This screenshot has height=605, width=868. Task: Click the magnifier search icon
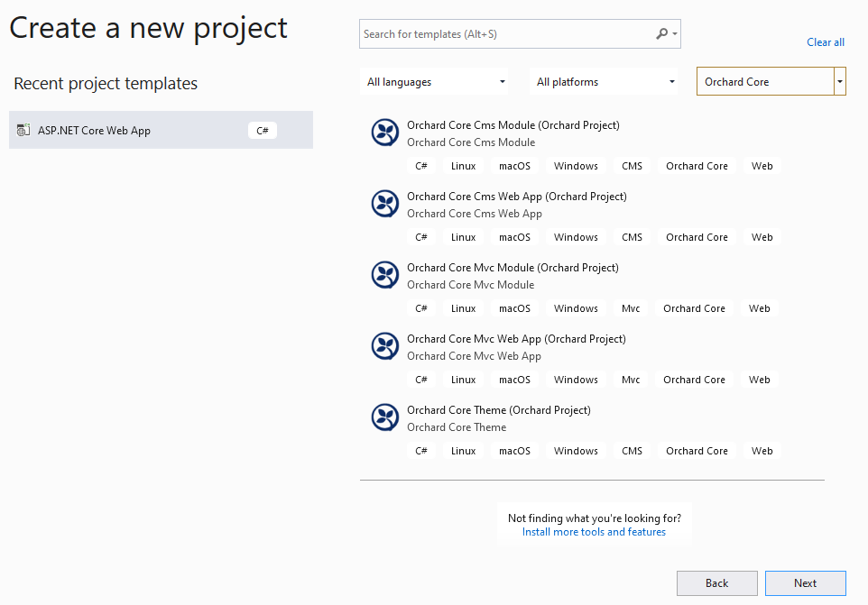[661, 33]
